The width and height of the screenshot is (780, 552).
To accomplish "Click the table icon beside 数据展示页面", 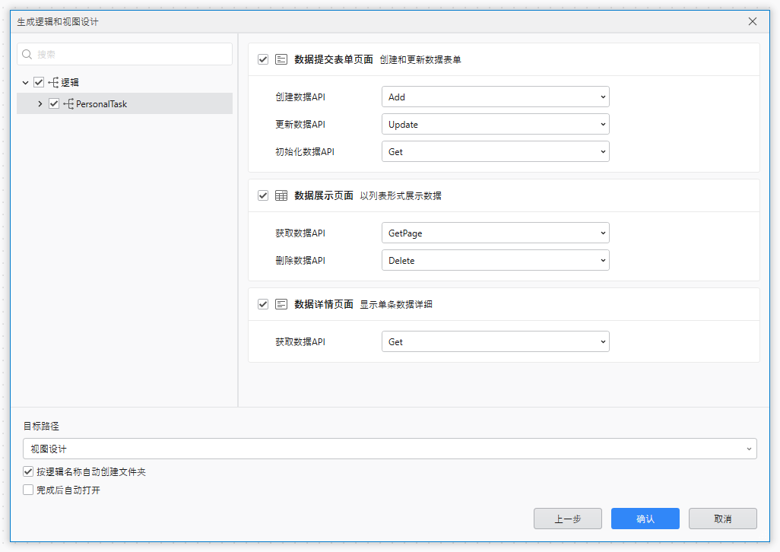I will 281,195.
